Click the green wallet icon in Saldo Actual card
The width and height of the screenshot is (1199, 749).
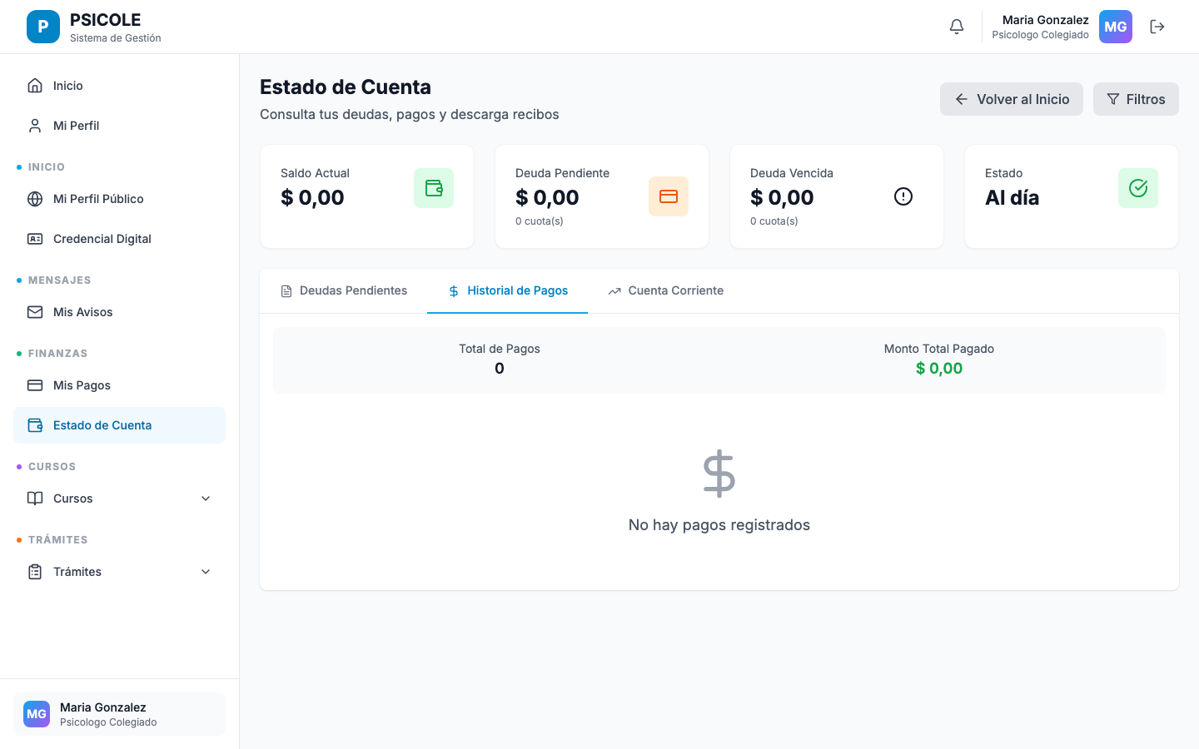[x=434, y=188]
